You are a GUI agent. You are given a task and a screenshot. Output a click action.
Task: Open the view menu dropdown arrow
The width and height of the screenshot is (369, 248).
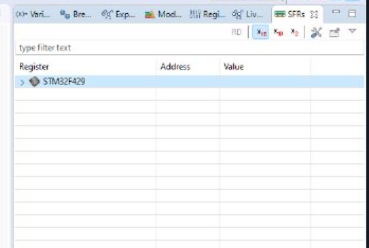pyautogui.click(x=353, y=31)
